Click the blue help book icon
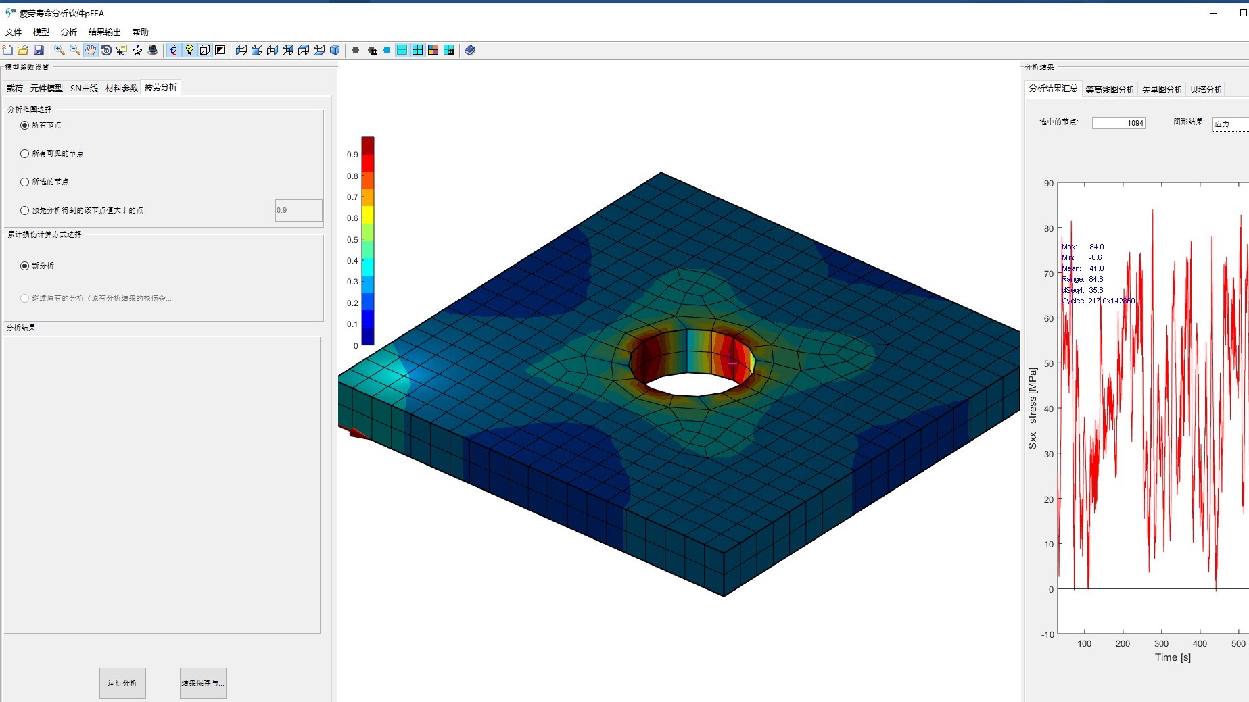This screenshot has height=702, width=1249. point(470,50)
